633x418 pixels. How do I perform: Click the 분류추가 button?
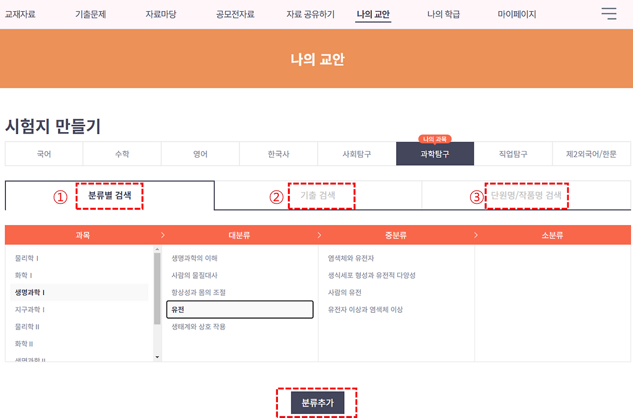click(x=316, y=403)
